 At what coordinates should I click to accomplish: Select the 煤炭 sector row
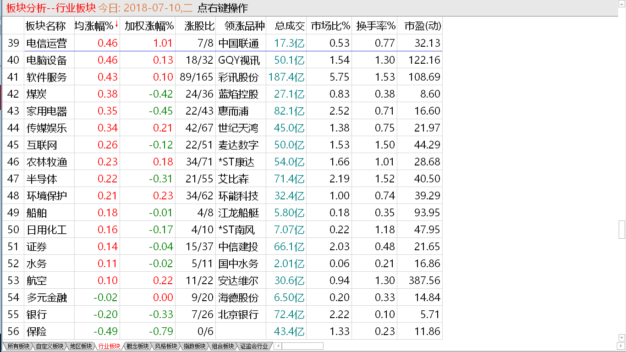(222, 94)
